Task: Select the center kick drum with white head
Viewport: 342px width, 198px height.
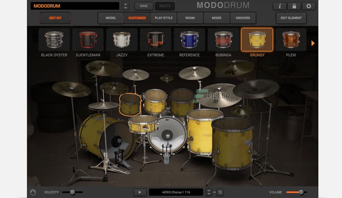Action: click(x=167, y=135)
